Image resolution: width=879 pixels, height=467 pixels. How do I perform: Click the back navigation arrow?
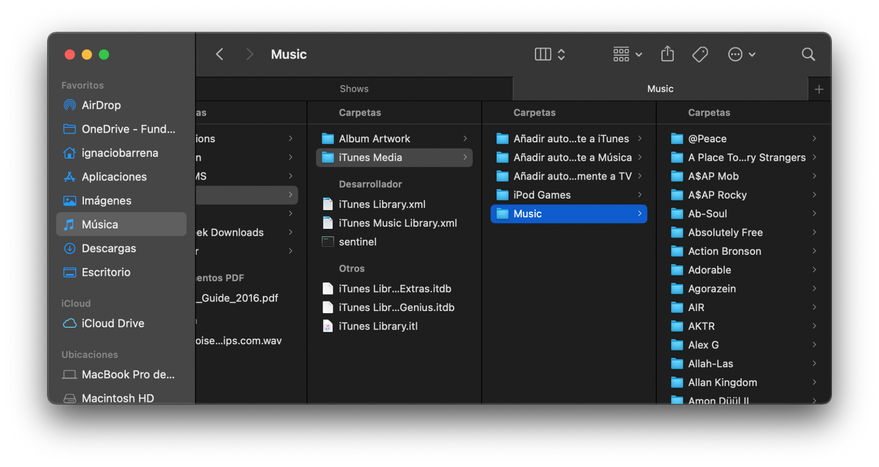[220, 54]
